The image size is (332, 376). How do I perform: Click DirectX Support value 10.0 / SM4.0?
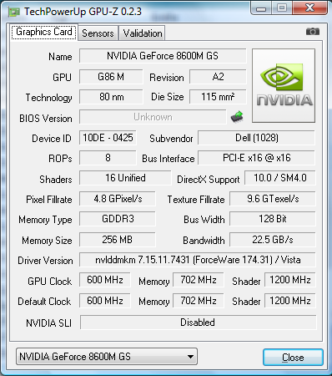(x=280, y=178)
